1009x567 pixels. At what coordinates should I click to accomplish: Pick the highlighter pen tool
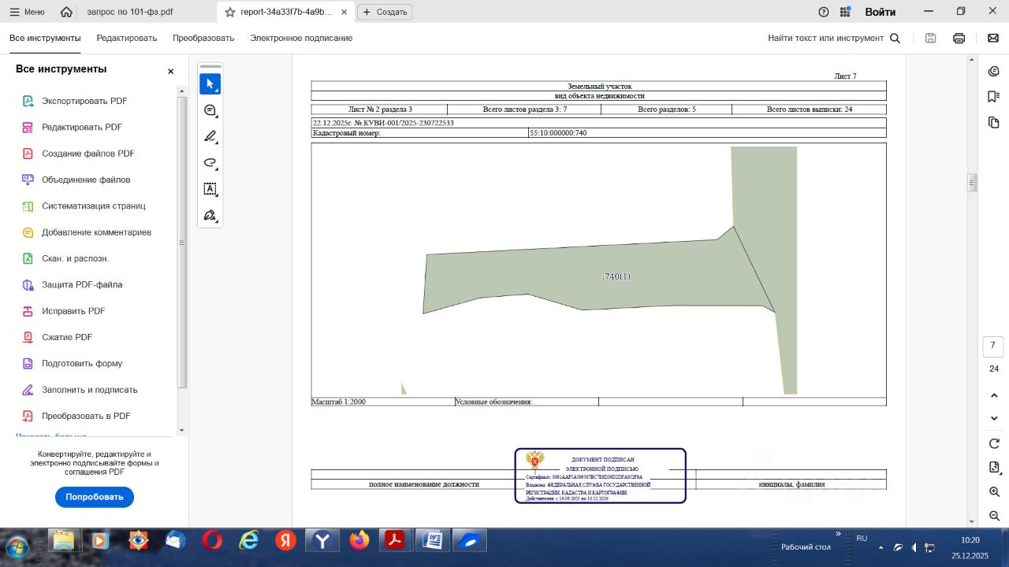click(x=210, y=137)
